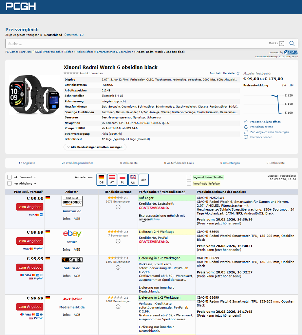Click the slash keyboard shortcut icon
The image size is (302, 335).
282,44
